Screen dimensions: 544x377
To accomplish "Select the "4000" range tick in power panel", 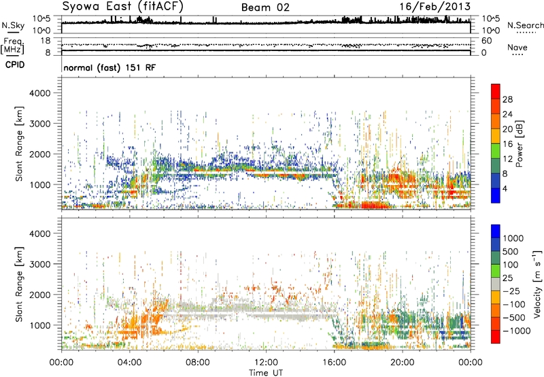I will click(x=40, y=93).
